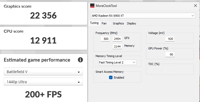Click the Voltage field showing 920
The height and width of the screenshot is (102, 200).
[x=170, y=39]
